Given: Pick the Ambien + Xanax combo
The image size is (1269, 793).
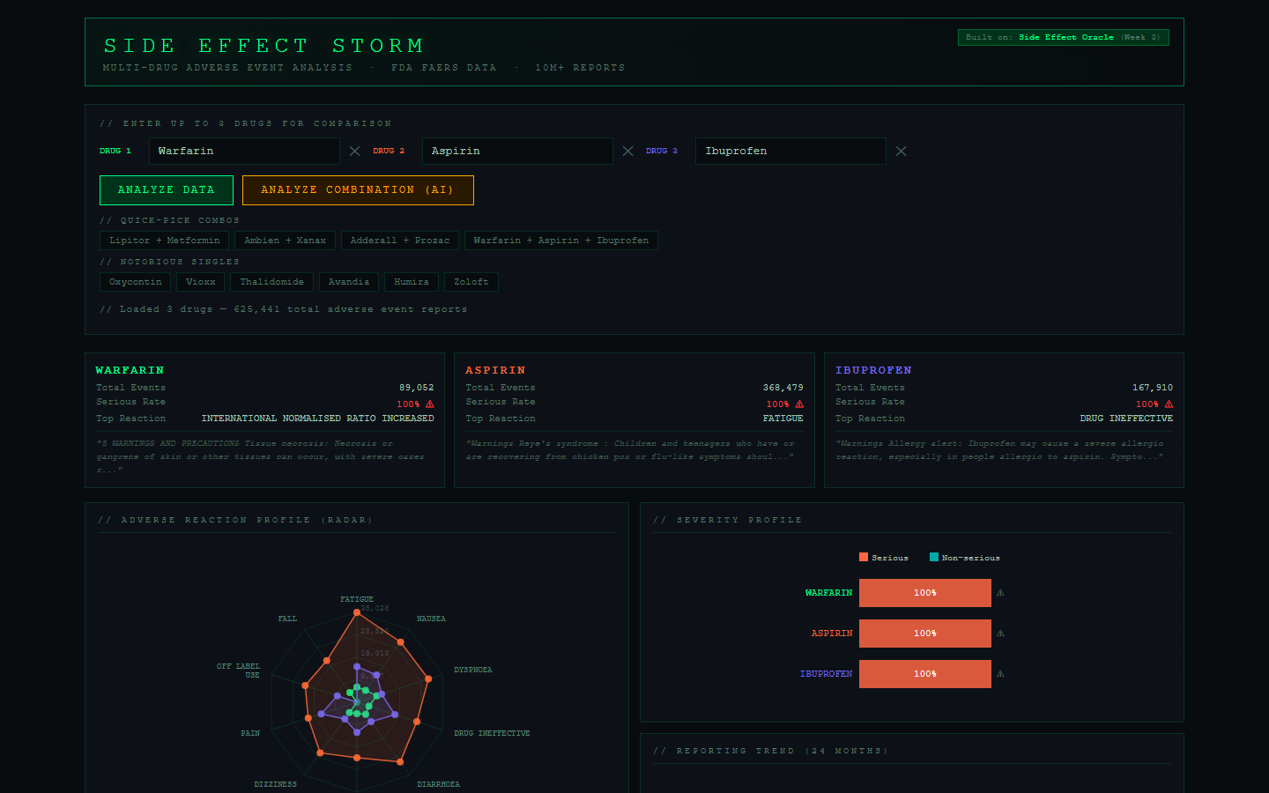Looking at the screenshot, I should point(285,241).
